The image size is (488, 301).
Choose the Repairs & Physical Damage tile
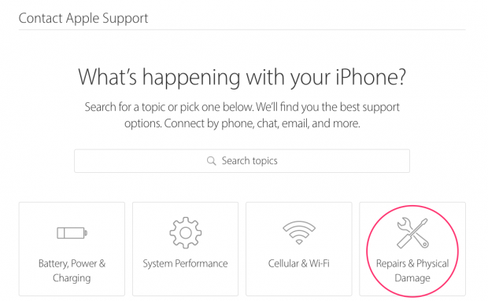412,249
